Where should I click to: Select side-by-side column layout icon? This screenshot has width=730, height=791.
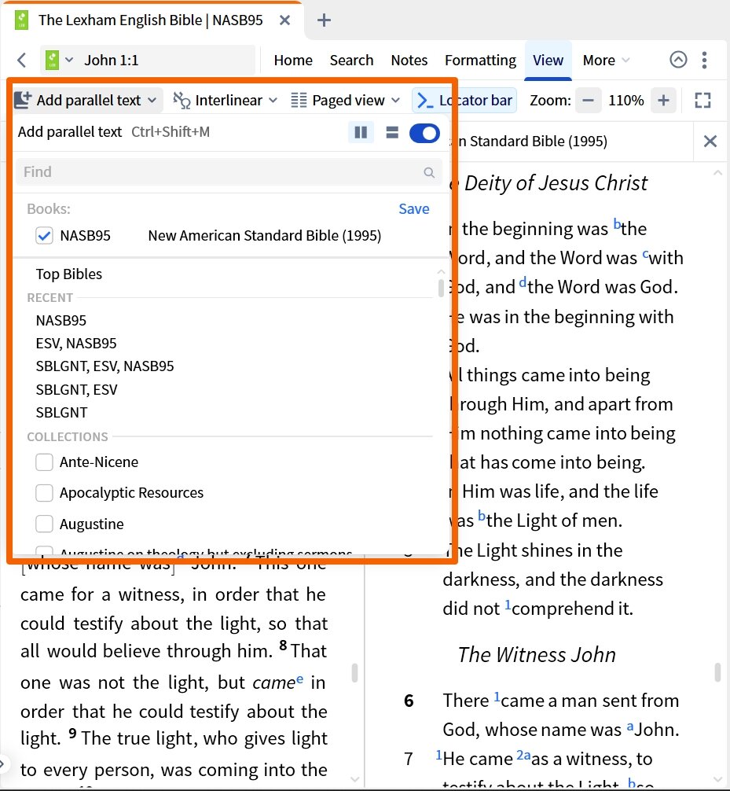361,132
